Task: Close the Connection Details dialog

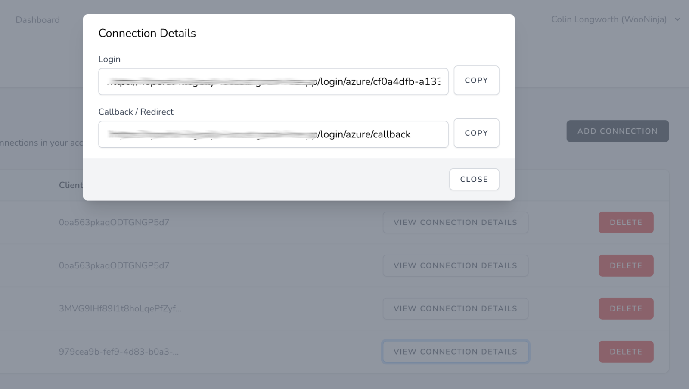Action: coord(474,179)
